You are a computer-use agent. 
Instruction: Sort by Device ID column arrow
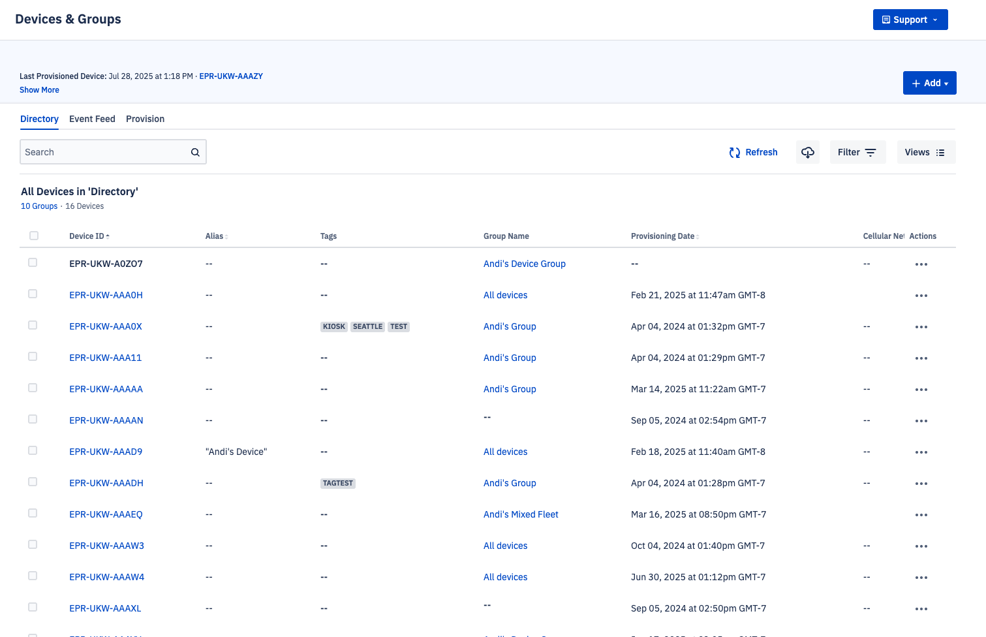pyautogui.click(x=108, y=236)
